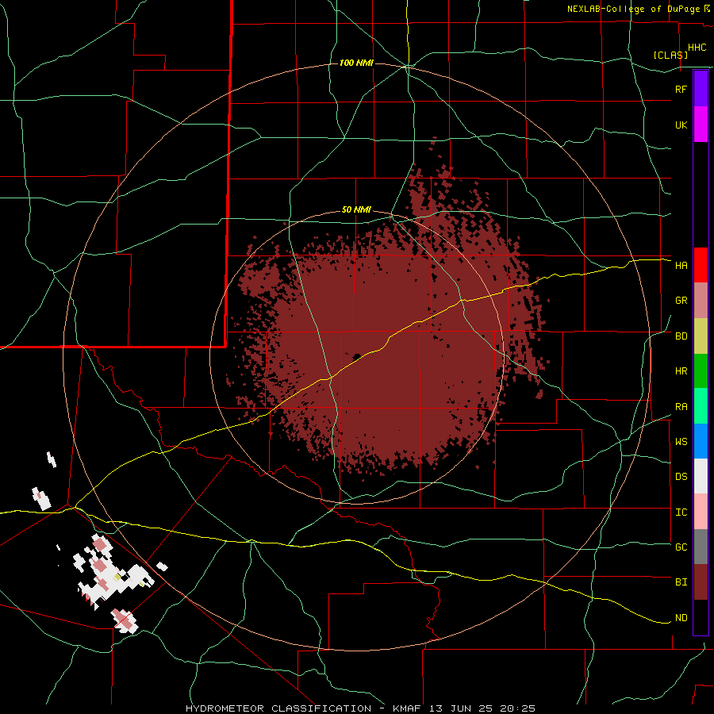Click the RF legend label
The height and width of the screenshot is (714, 714).
click(x=681, y=89)
